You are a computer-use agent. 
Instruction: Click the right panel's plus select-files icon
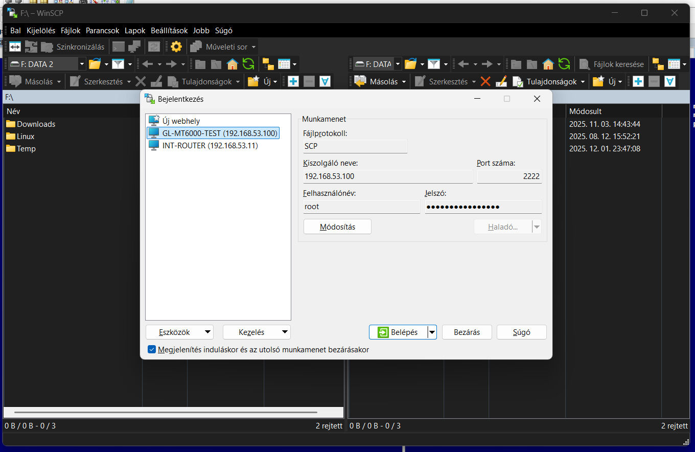point(638,82)
